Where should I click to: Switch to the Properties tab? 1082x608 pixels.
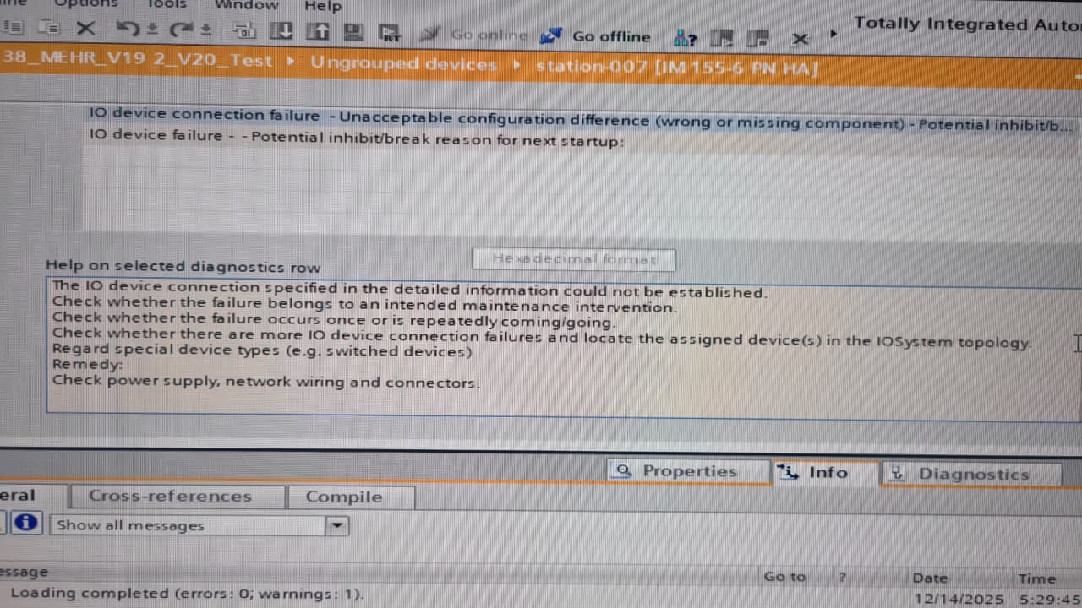click(x=688, y=471)
